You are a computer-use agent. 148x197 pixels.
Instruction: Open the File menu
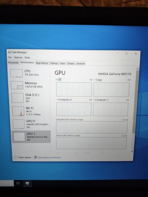(x=10, y=57)
